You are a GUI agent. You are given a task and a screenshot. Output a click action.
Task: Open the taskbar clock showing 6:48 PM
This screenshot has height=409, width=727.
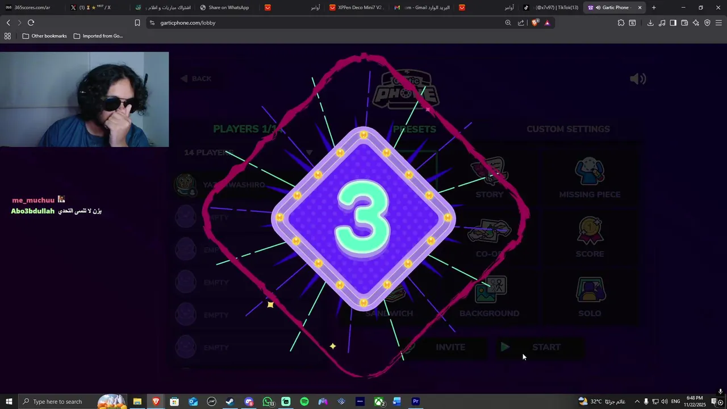click(x=695, y=402)
